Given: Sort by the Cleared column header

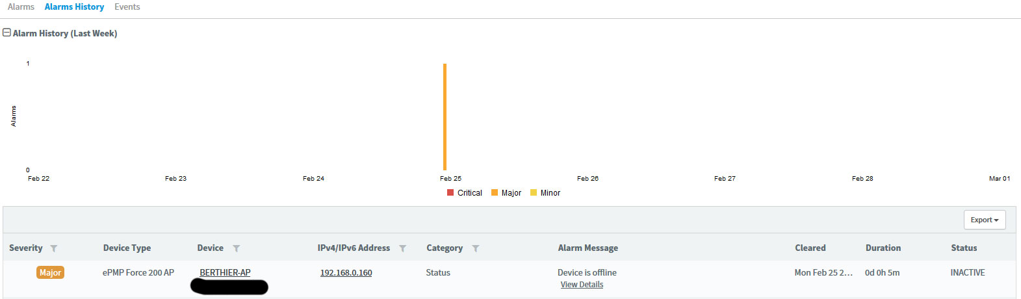Looking at the screenshot, I should coord(810,248).
